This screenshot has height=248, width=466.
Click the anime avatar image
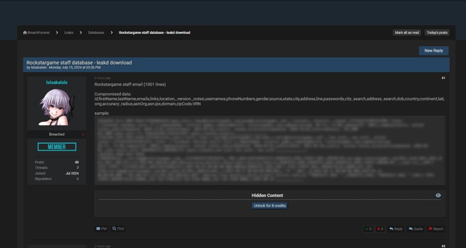click(56, 107)
